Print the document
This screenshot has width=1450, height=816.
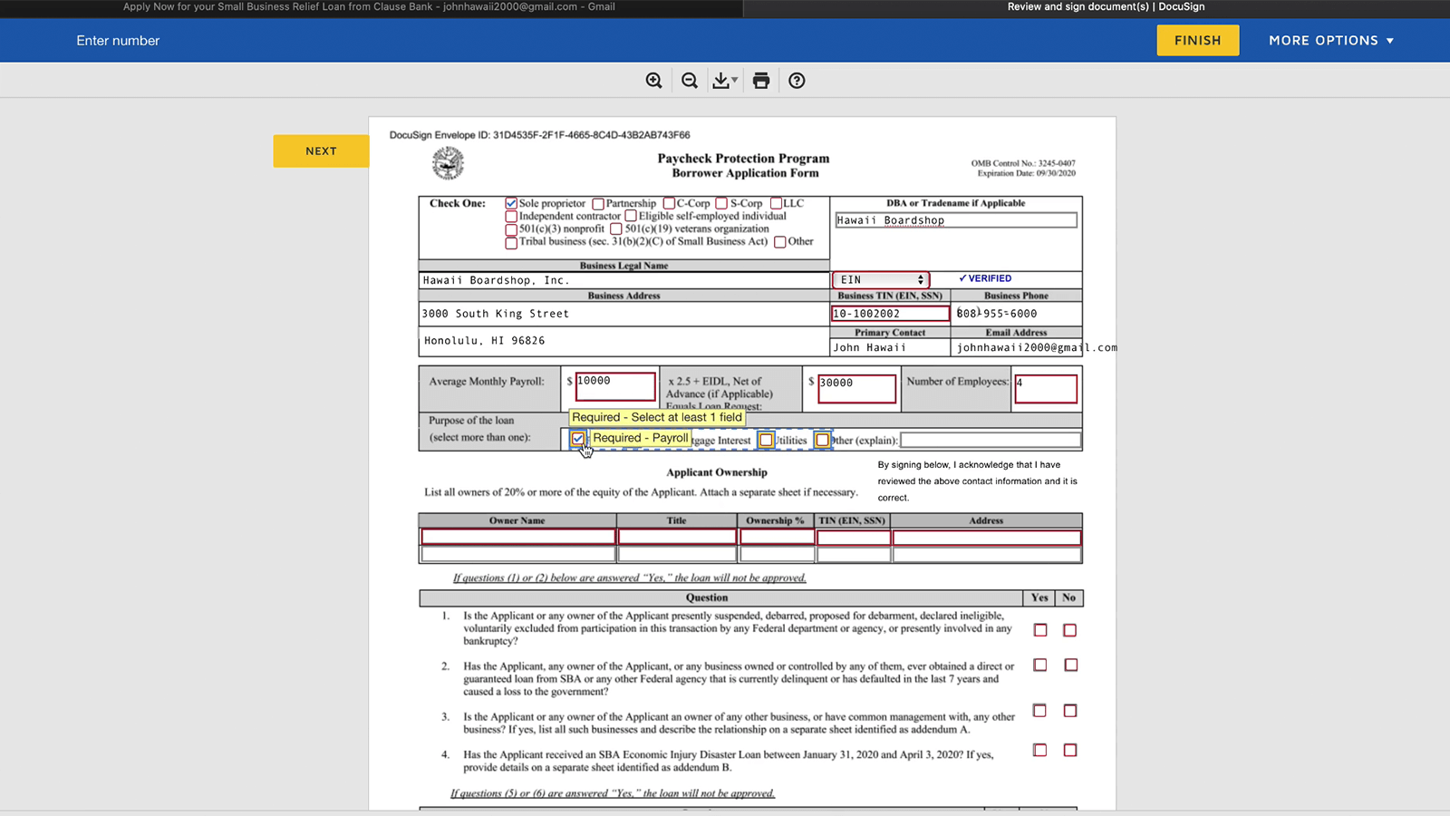coord(761,81)
